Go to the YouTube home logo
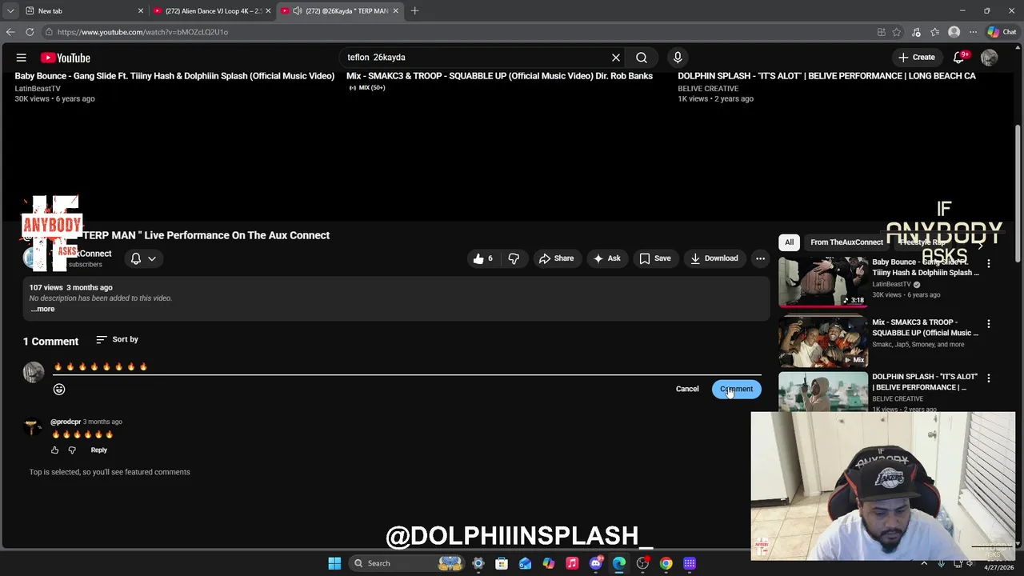Viewport: 1024px width, 576px height. (x=66, y=58)
